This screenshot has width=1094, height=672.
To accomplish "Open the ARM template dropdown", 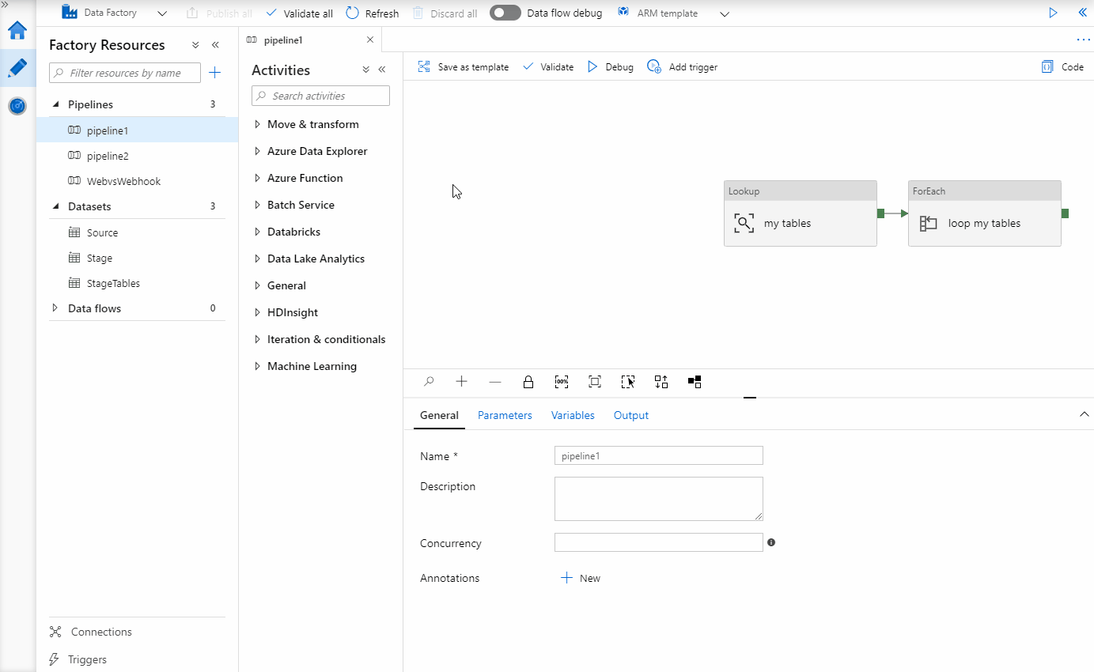I will coord(724,13).
